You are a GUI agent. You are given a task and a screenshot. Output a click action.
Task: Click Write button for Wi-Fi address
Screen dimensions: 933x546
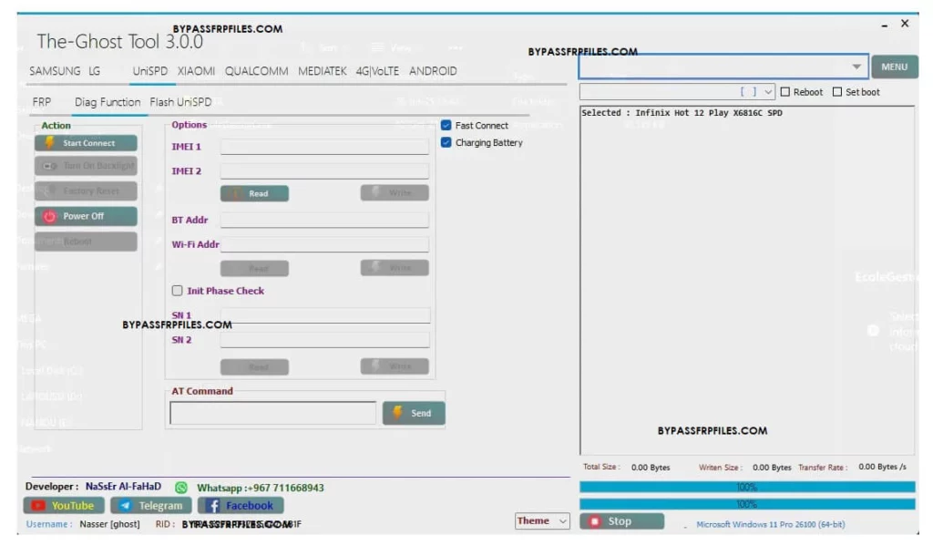(x=395, y=267)
